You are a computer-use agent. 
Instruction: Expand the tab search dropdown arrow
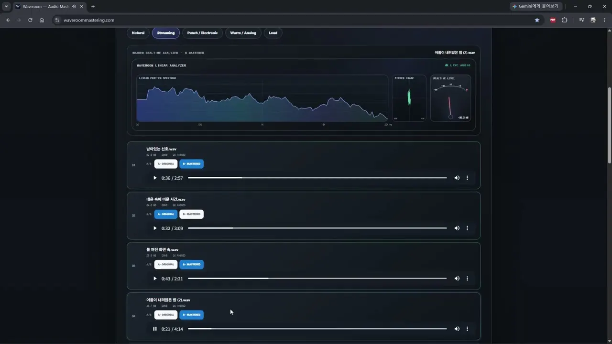point(6,7)
